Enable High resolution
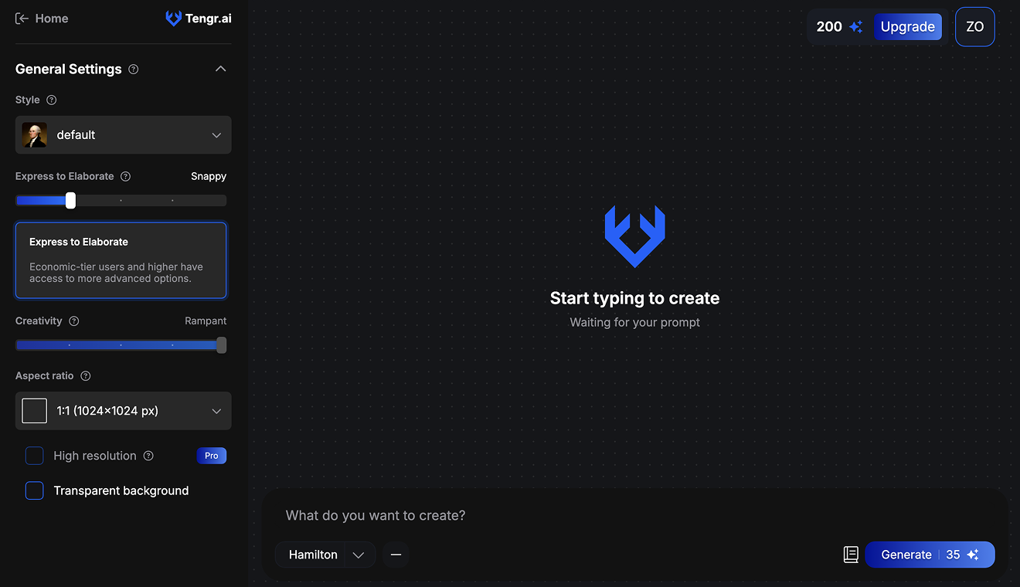1020x587 pixels. pos(34,456)
